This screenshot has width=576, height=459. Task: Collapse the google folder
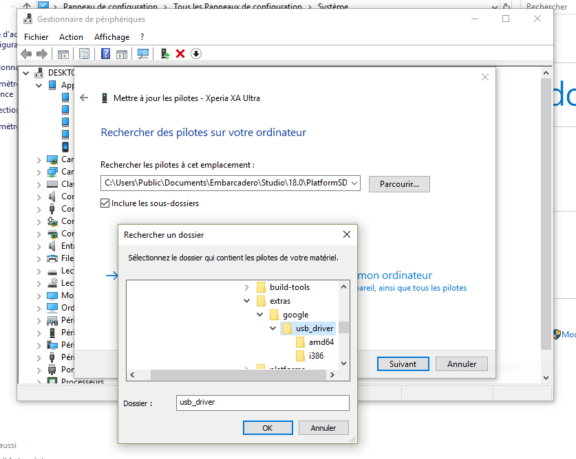pyautogui.click(x=260, y=315)
